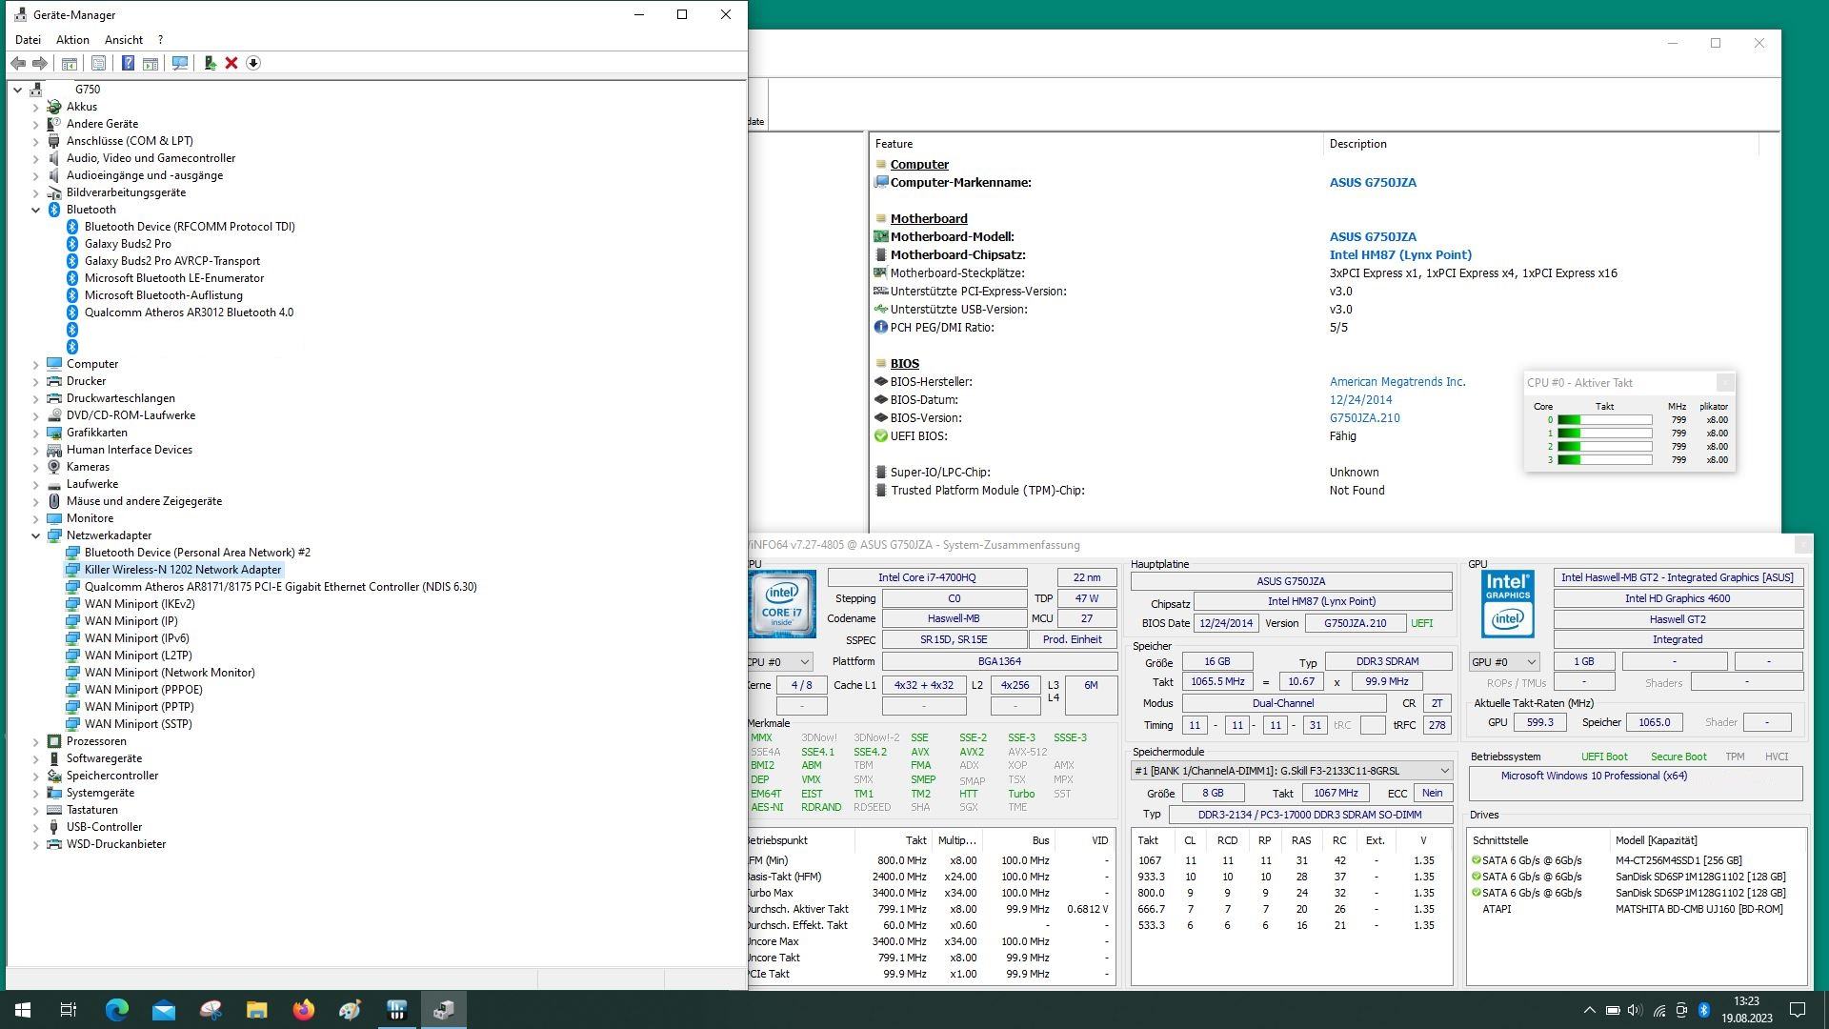Click the Motherboard-Modell ASUS G750JZA link
Image resolution: width=1829 pixels, height=1029 pixels.
click(1373, 237)
